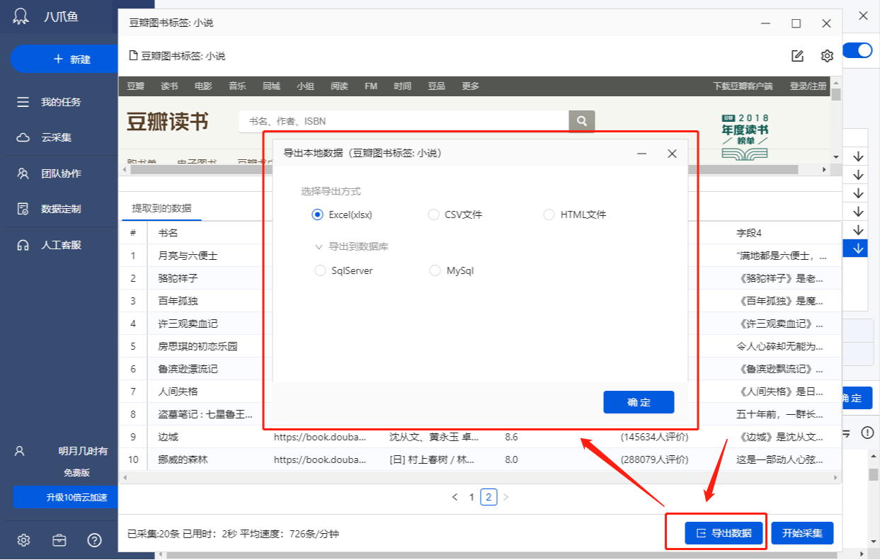Click the user profile icon near 明月几时有
The height and width of the screenshot is (560, 880).
(21, 450)
